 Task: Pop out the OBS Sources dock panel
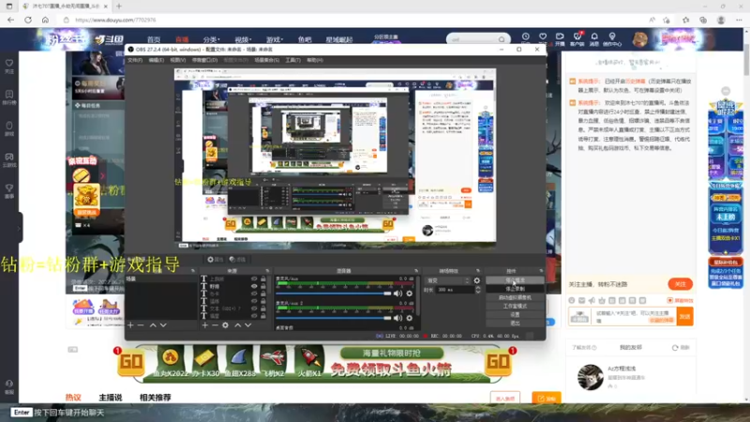[x=267, y=271]
